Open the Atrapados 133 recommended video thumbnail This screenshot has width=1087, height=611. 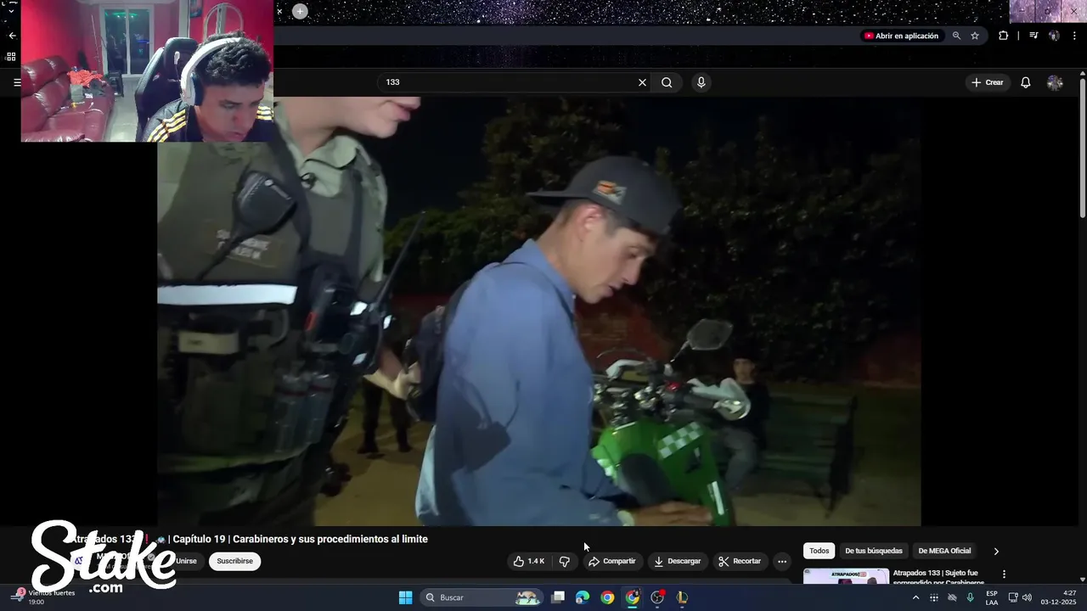coord(846,576)
